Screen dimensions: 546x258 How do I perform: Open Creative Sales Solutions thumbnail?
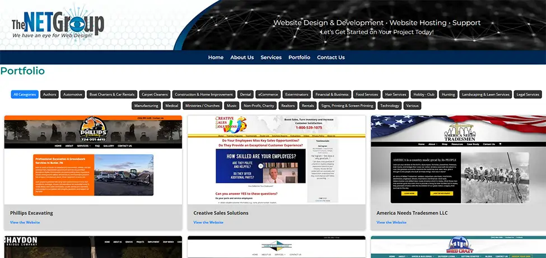click(x=277, y=160)
